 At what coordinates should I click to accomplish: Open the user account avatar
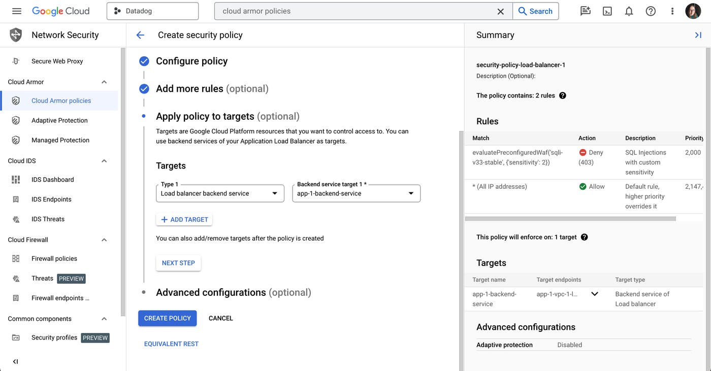point(693,11)
